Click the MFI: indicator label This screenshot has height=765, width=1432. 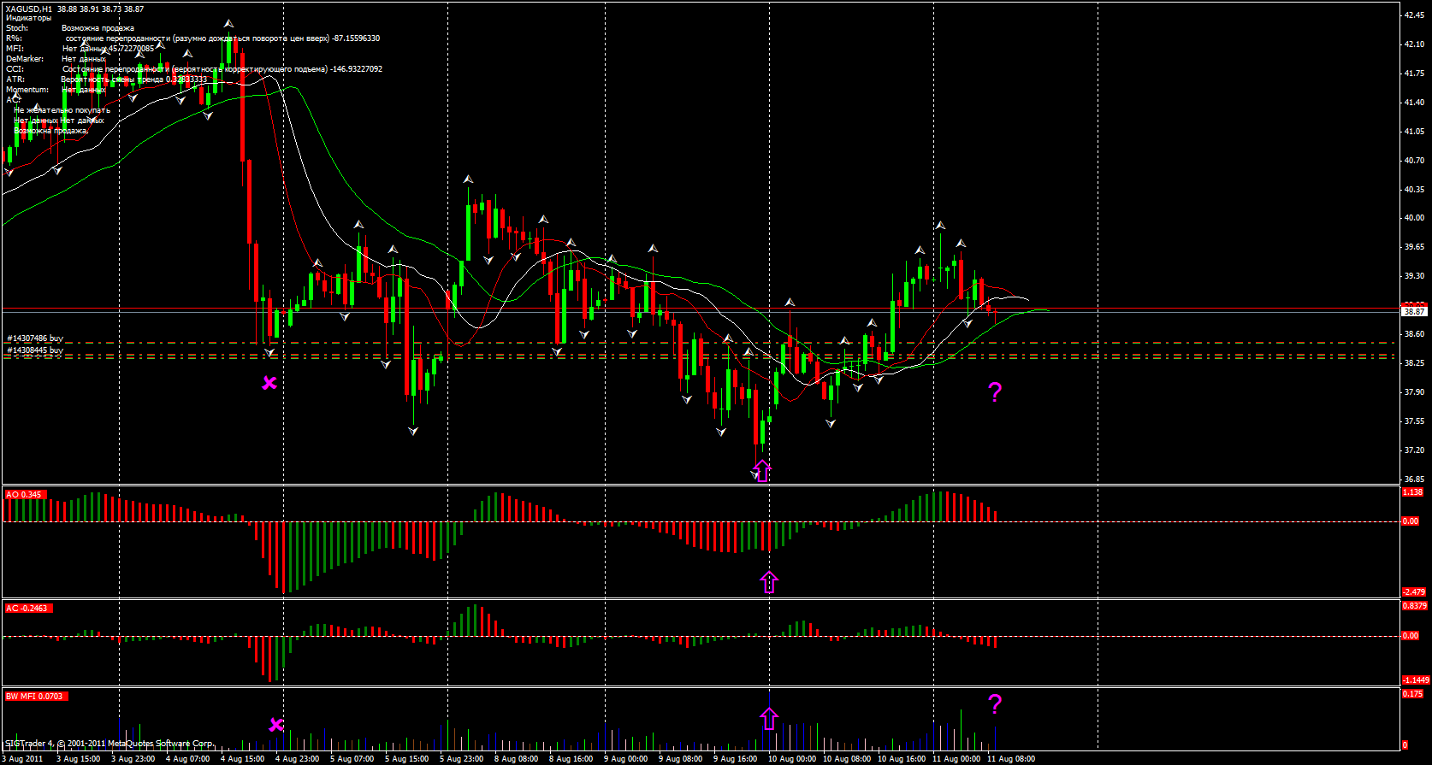pyautogui.click(x=15, y=49)
